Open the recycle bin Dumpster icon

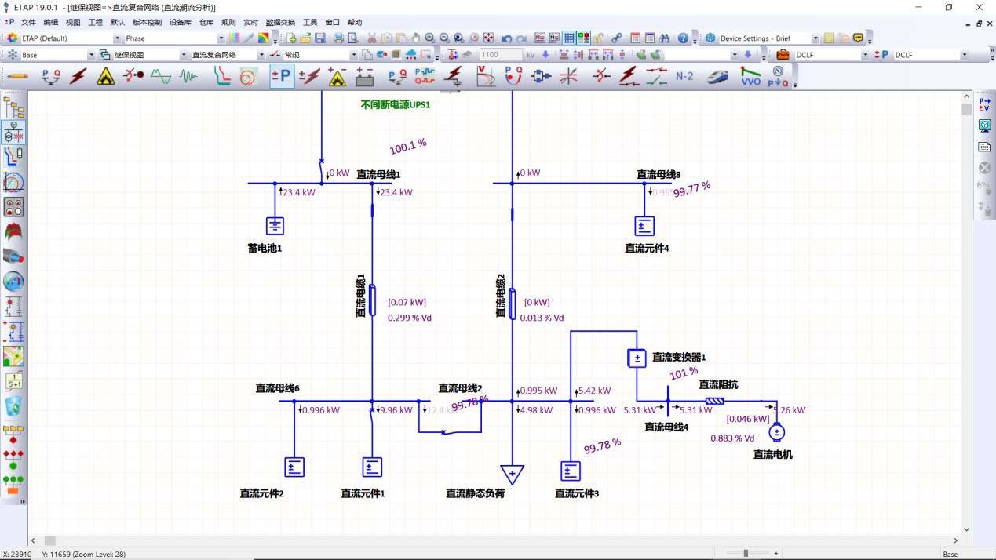pyautogui.click(x=14, y=406)
